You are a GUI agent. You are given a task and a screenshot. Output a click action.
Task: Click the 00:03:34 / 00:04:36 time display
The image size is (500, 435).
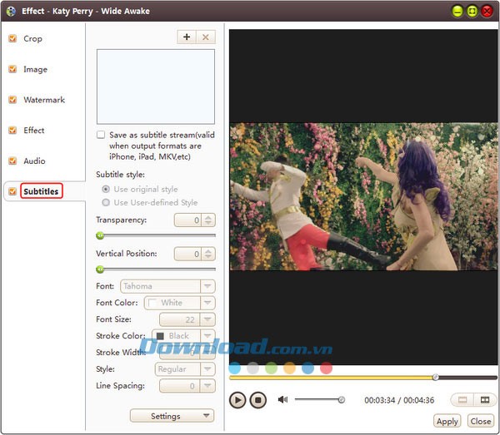click(x=399, y=400)
